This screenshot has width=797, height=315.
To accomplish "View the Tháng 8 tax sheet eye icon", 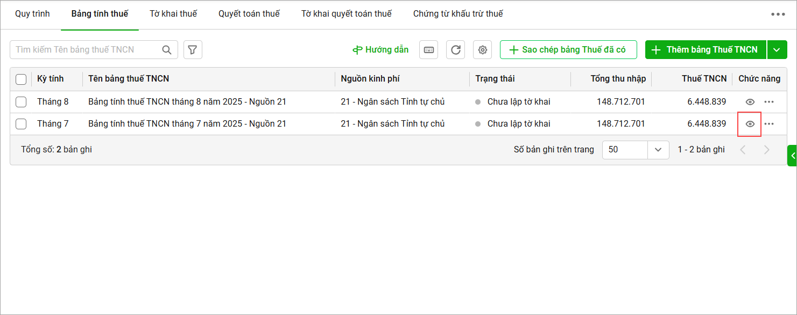I will pyautogui.click(x=750, y=102).
